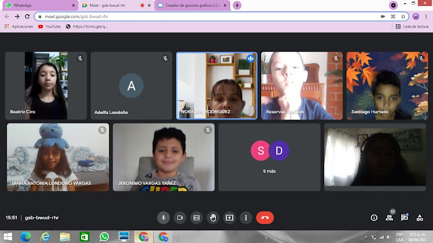Go forward in browser history
Screen dimensions: 433x243
point(17,16)
